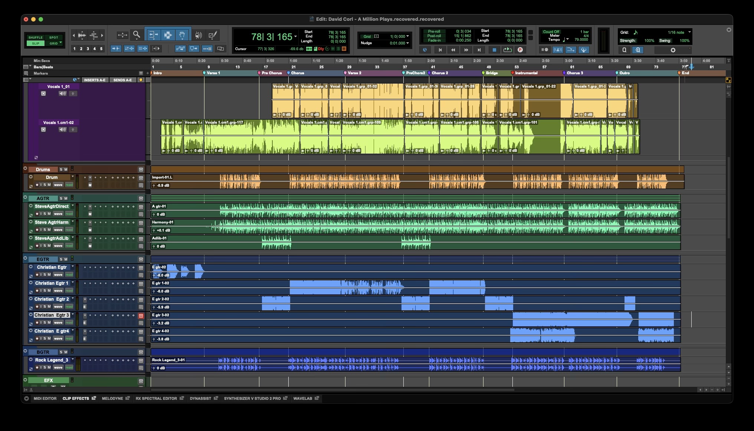Recall zoom preset 3

pyautogui.click(x=88, y=49)
